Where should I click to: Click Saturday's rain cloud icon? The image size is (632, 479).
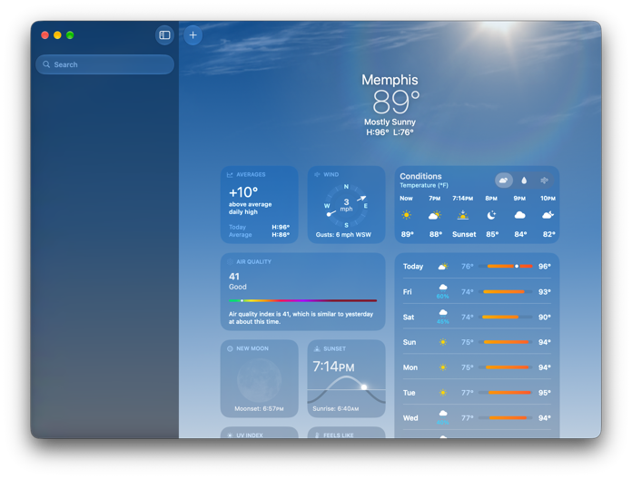point(443,313)
